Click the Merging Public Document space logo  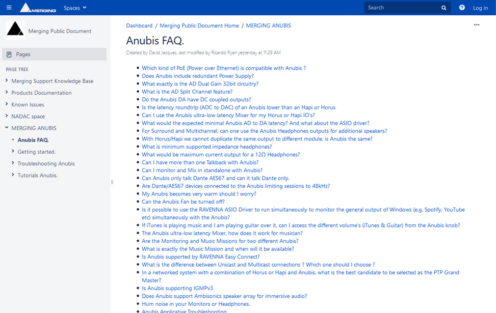(x=15, y=31)
